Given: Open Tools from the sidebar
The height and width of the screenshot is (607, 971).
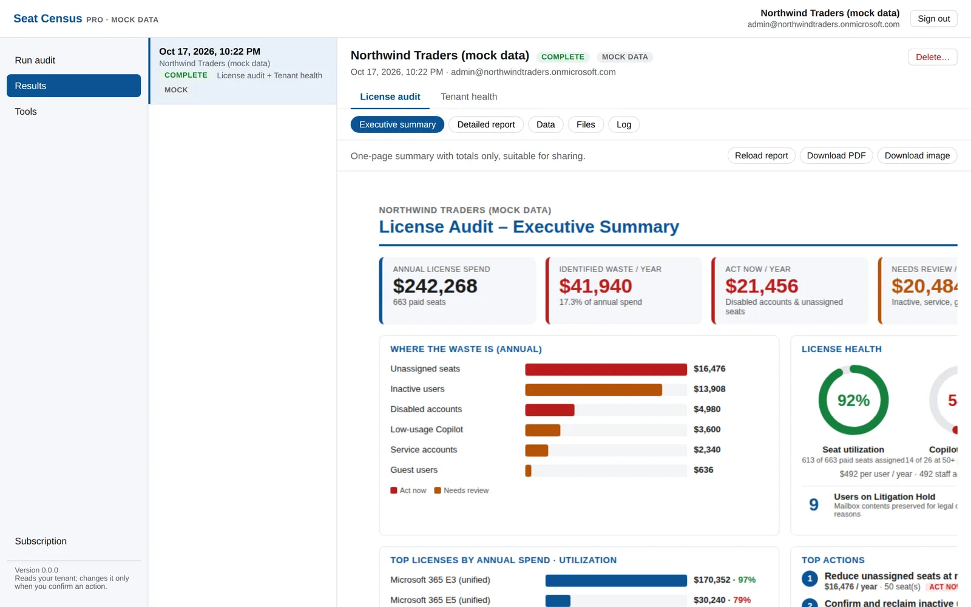Looking at the screenshot, I should (73, 111).
